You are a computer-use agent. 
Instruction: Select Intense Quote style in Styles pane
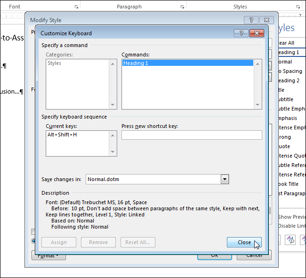tap(292, 156)
